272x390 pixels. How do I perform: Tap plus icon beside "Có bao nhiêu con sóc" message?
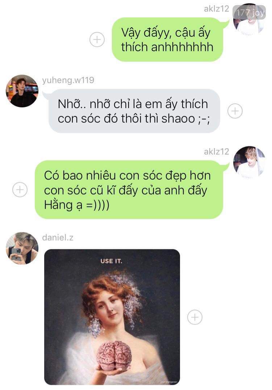coord(20,189)
